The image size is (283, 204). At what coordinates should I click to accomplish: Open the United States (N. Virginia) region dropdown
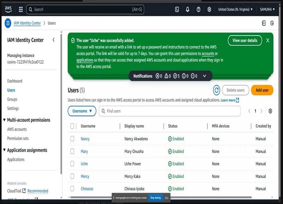235,9
